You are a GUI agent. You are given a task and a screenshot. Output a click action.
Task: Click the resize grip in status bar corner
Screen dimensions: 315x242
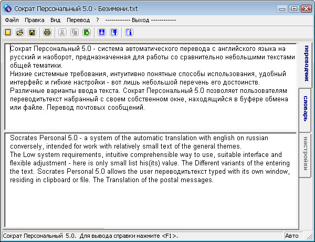[x=309, y=237]
